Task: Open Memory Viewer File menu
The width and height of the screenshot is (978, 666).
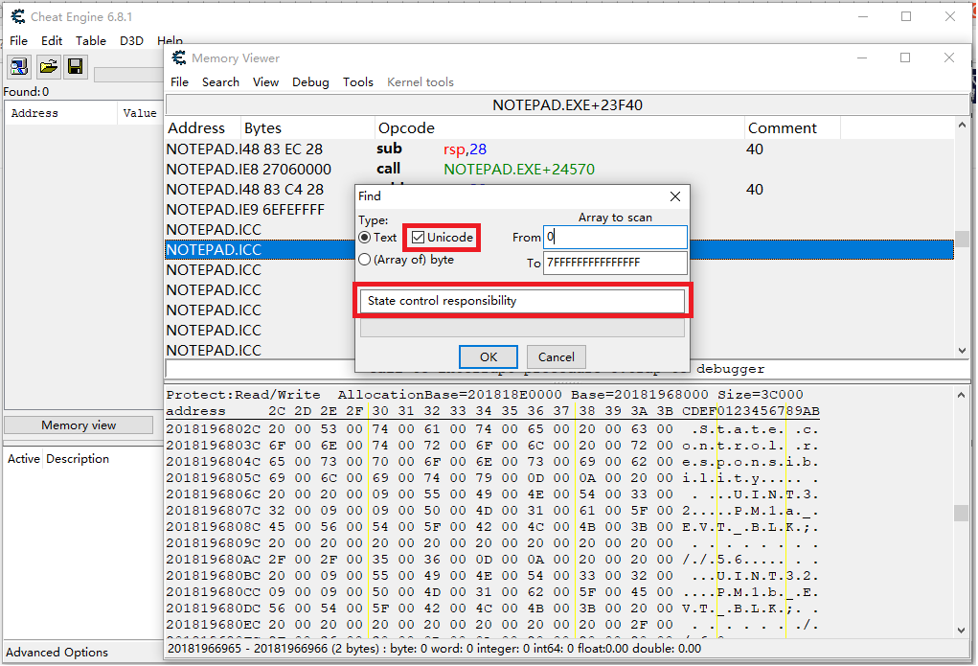Action: click(180, 82)
